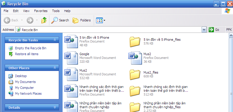Click the green Restore all items icon
Viewport: 233px width, 112px height.
[11, 54]
